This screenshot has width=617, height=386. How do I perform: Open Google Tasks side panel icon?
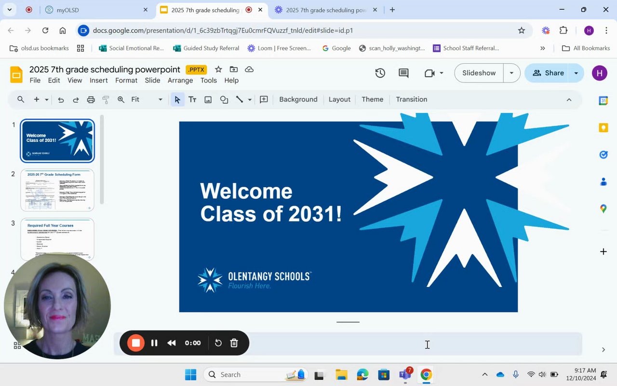603,155
